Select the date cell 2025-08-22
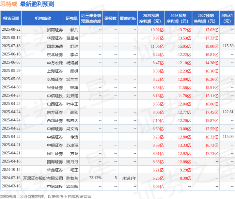Viewport: 235px width, 199px height. click(x=11, y=29)
